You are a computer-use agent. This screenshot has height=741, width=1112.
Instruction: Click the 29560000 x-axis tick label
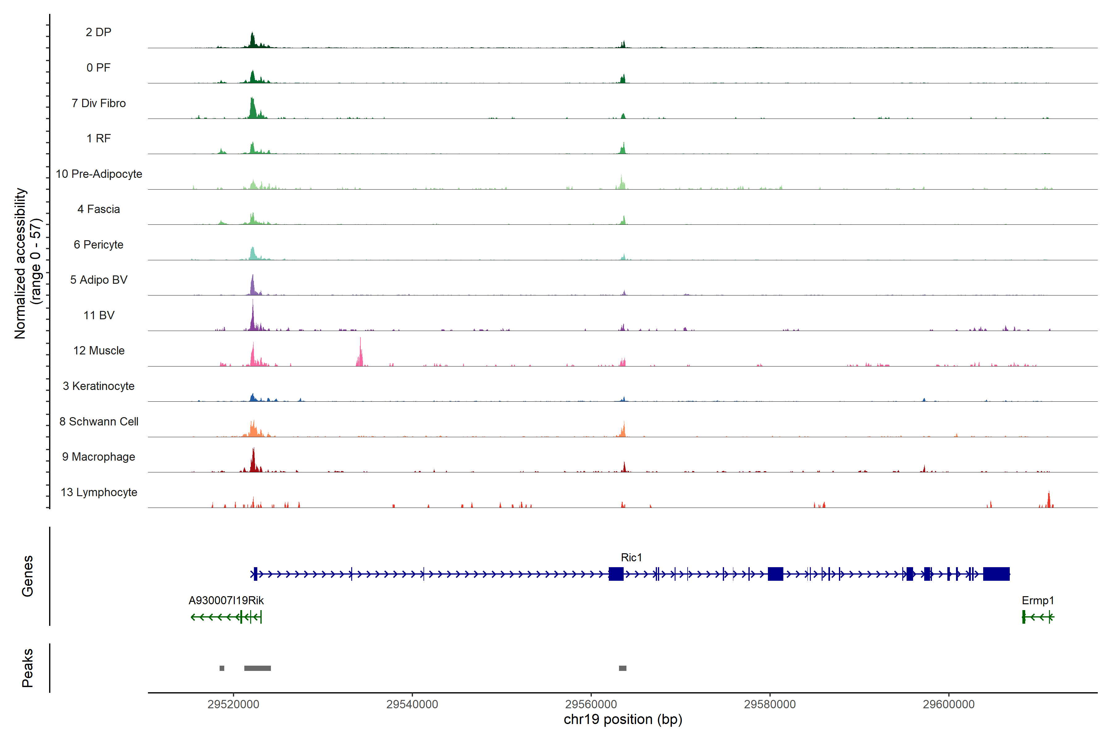coord(591,704)
